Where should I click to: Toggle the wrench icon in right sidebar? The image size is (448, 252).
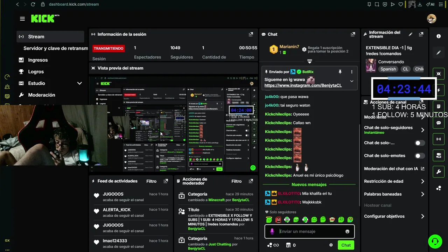pos(439,172)
